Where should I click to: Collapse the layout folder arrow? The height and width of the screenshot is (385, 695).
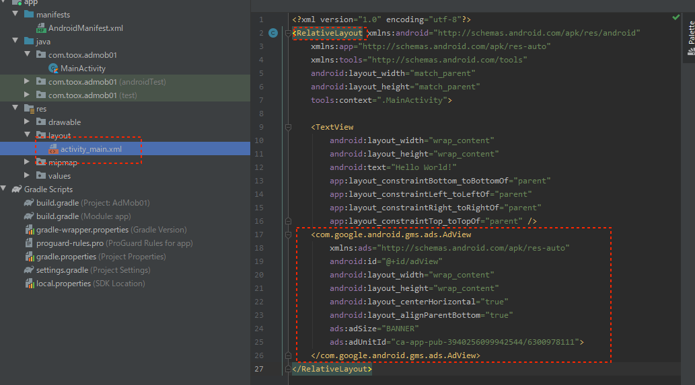click(x=28, y=134)
